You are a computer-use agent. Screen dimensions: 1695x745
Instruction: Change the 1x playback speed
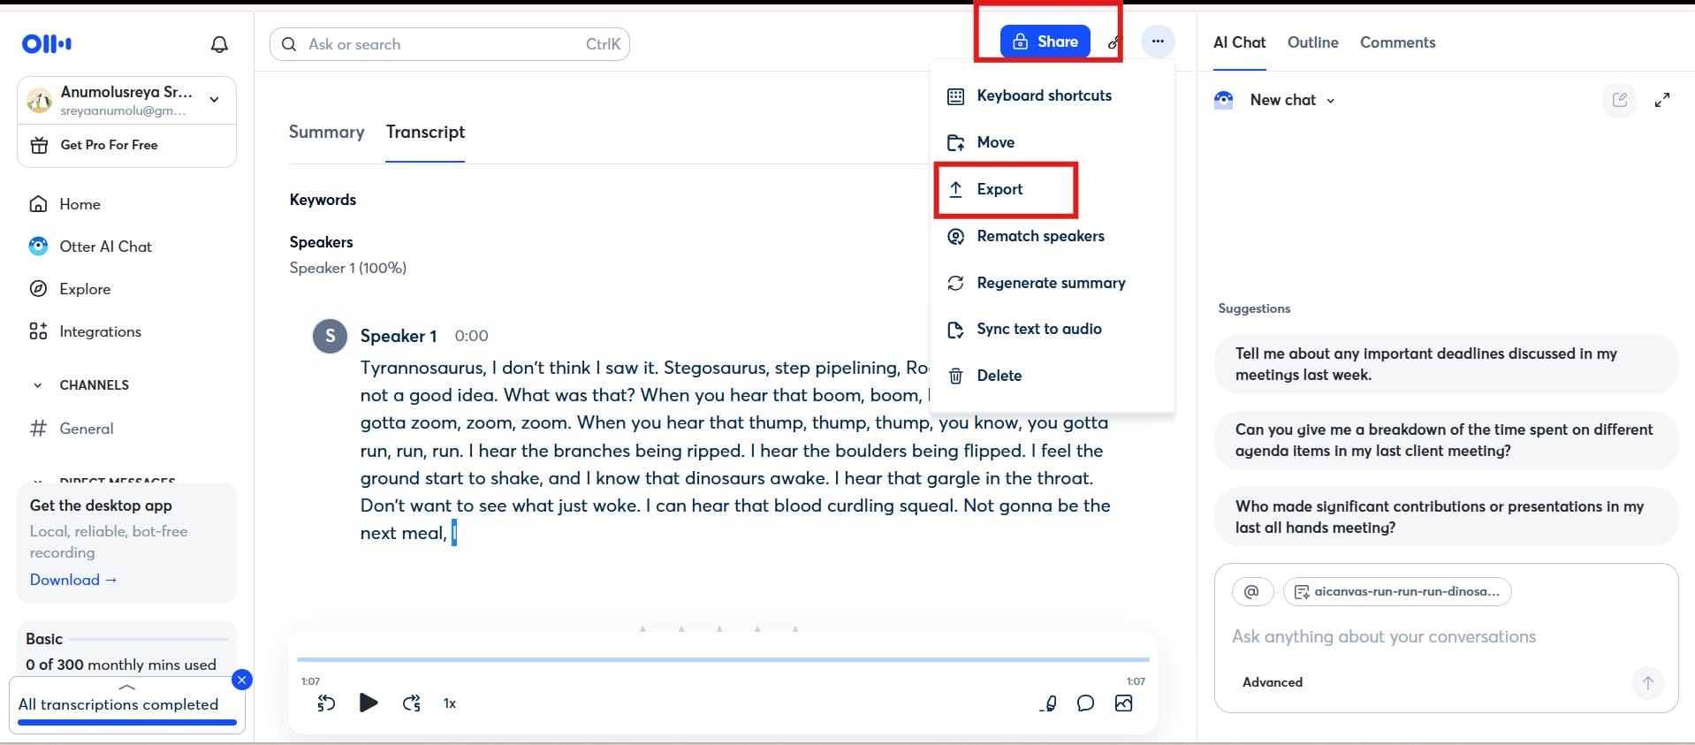tap(450, 703)
